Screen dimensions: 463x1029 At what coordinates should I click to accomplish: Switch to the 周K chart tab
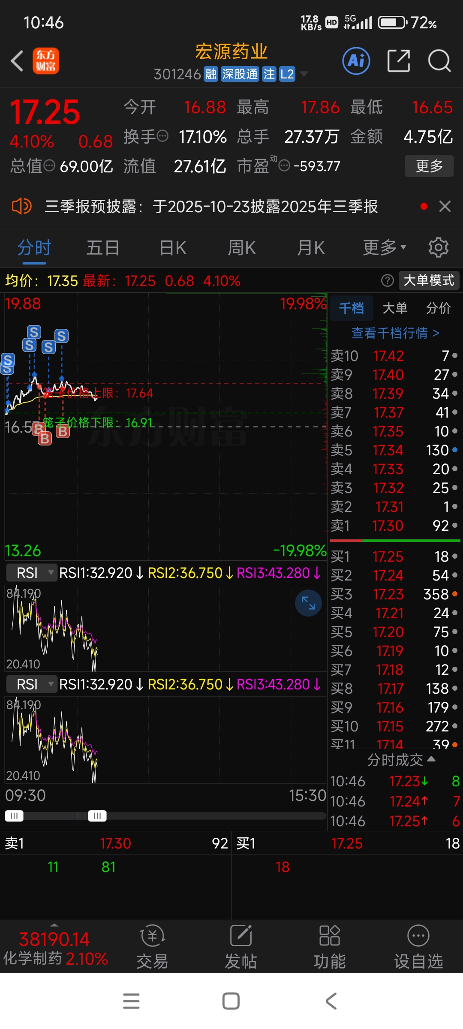click(242, 248)
